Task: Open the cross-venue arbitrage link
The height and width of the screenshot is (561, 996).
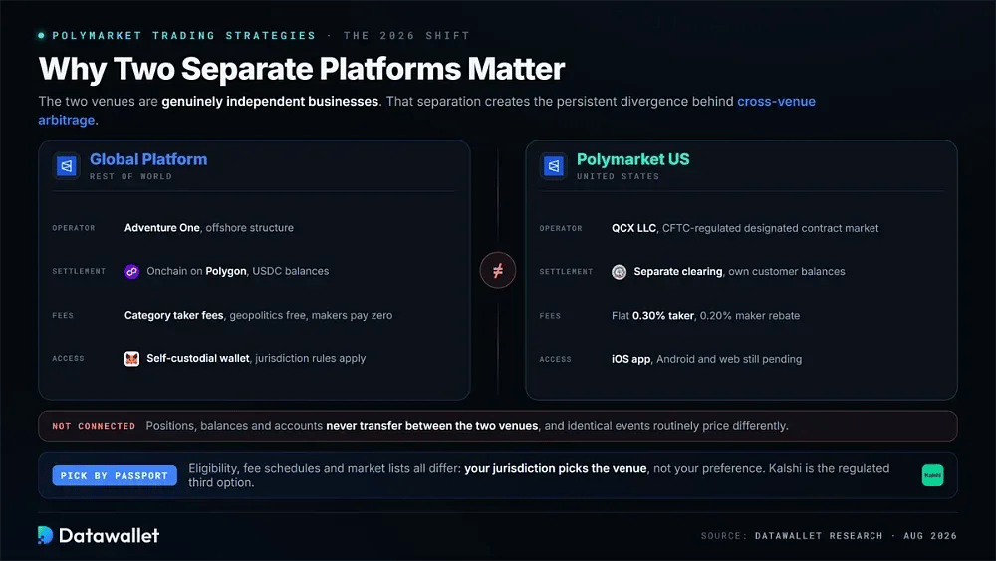Action: click(x=776, y=101)
